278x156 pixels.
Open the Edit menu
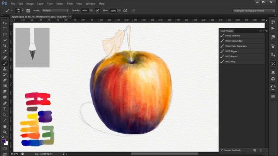pos(20,3)
